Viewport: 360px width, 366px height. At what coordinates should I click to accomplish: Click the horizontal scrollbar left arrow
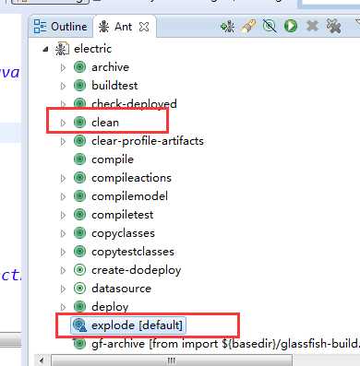click(42, 360)
